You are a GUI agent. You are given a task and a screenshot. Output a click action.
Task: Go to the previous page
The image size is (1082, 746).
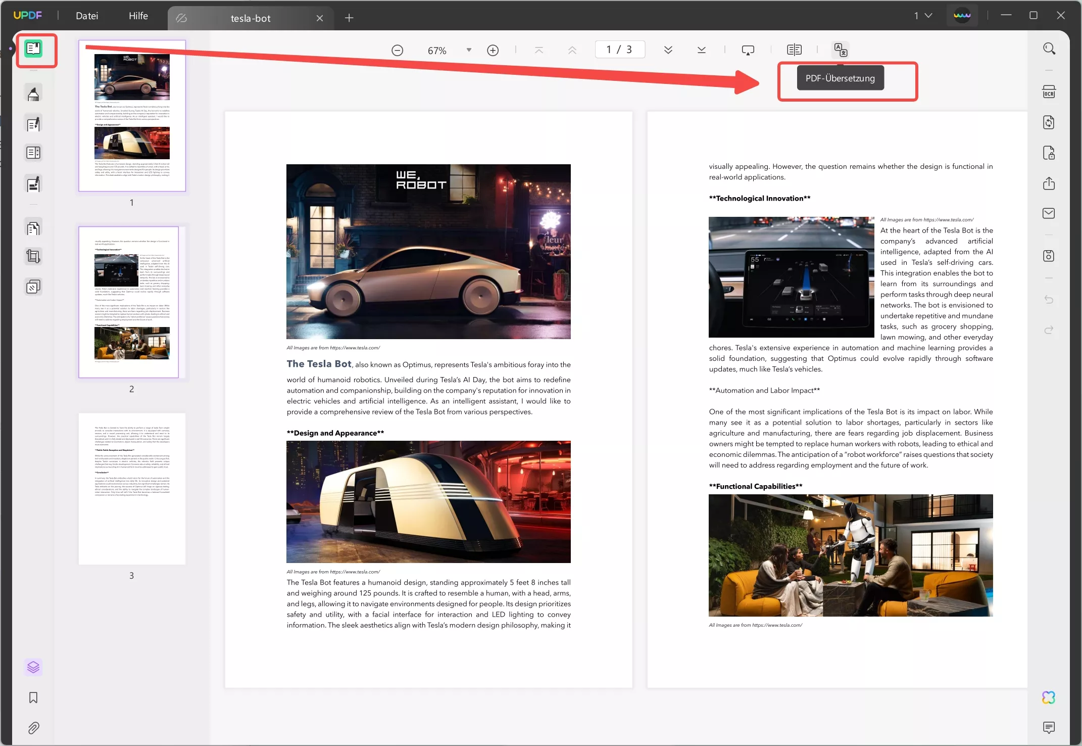(x=572, y=50)
